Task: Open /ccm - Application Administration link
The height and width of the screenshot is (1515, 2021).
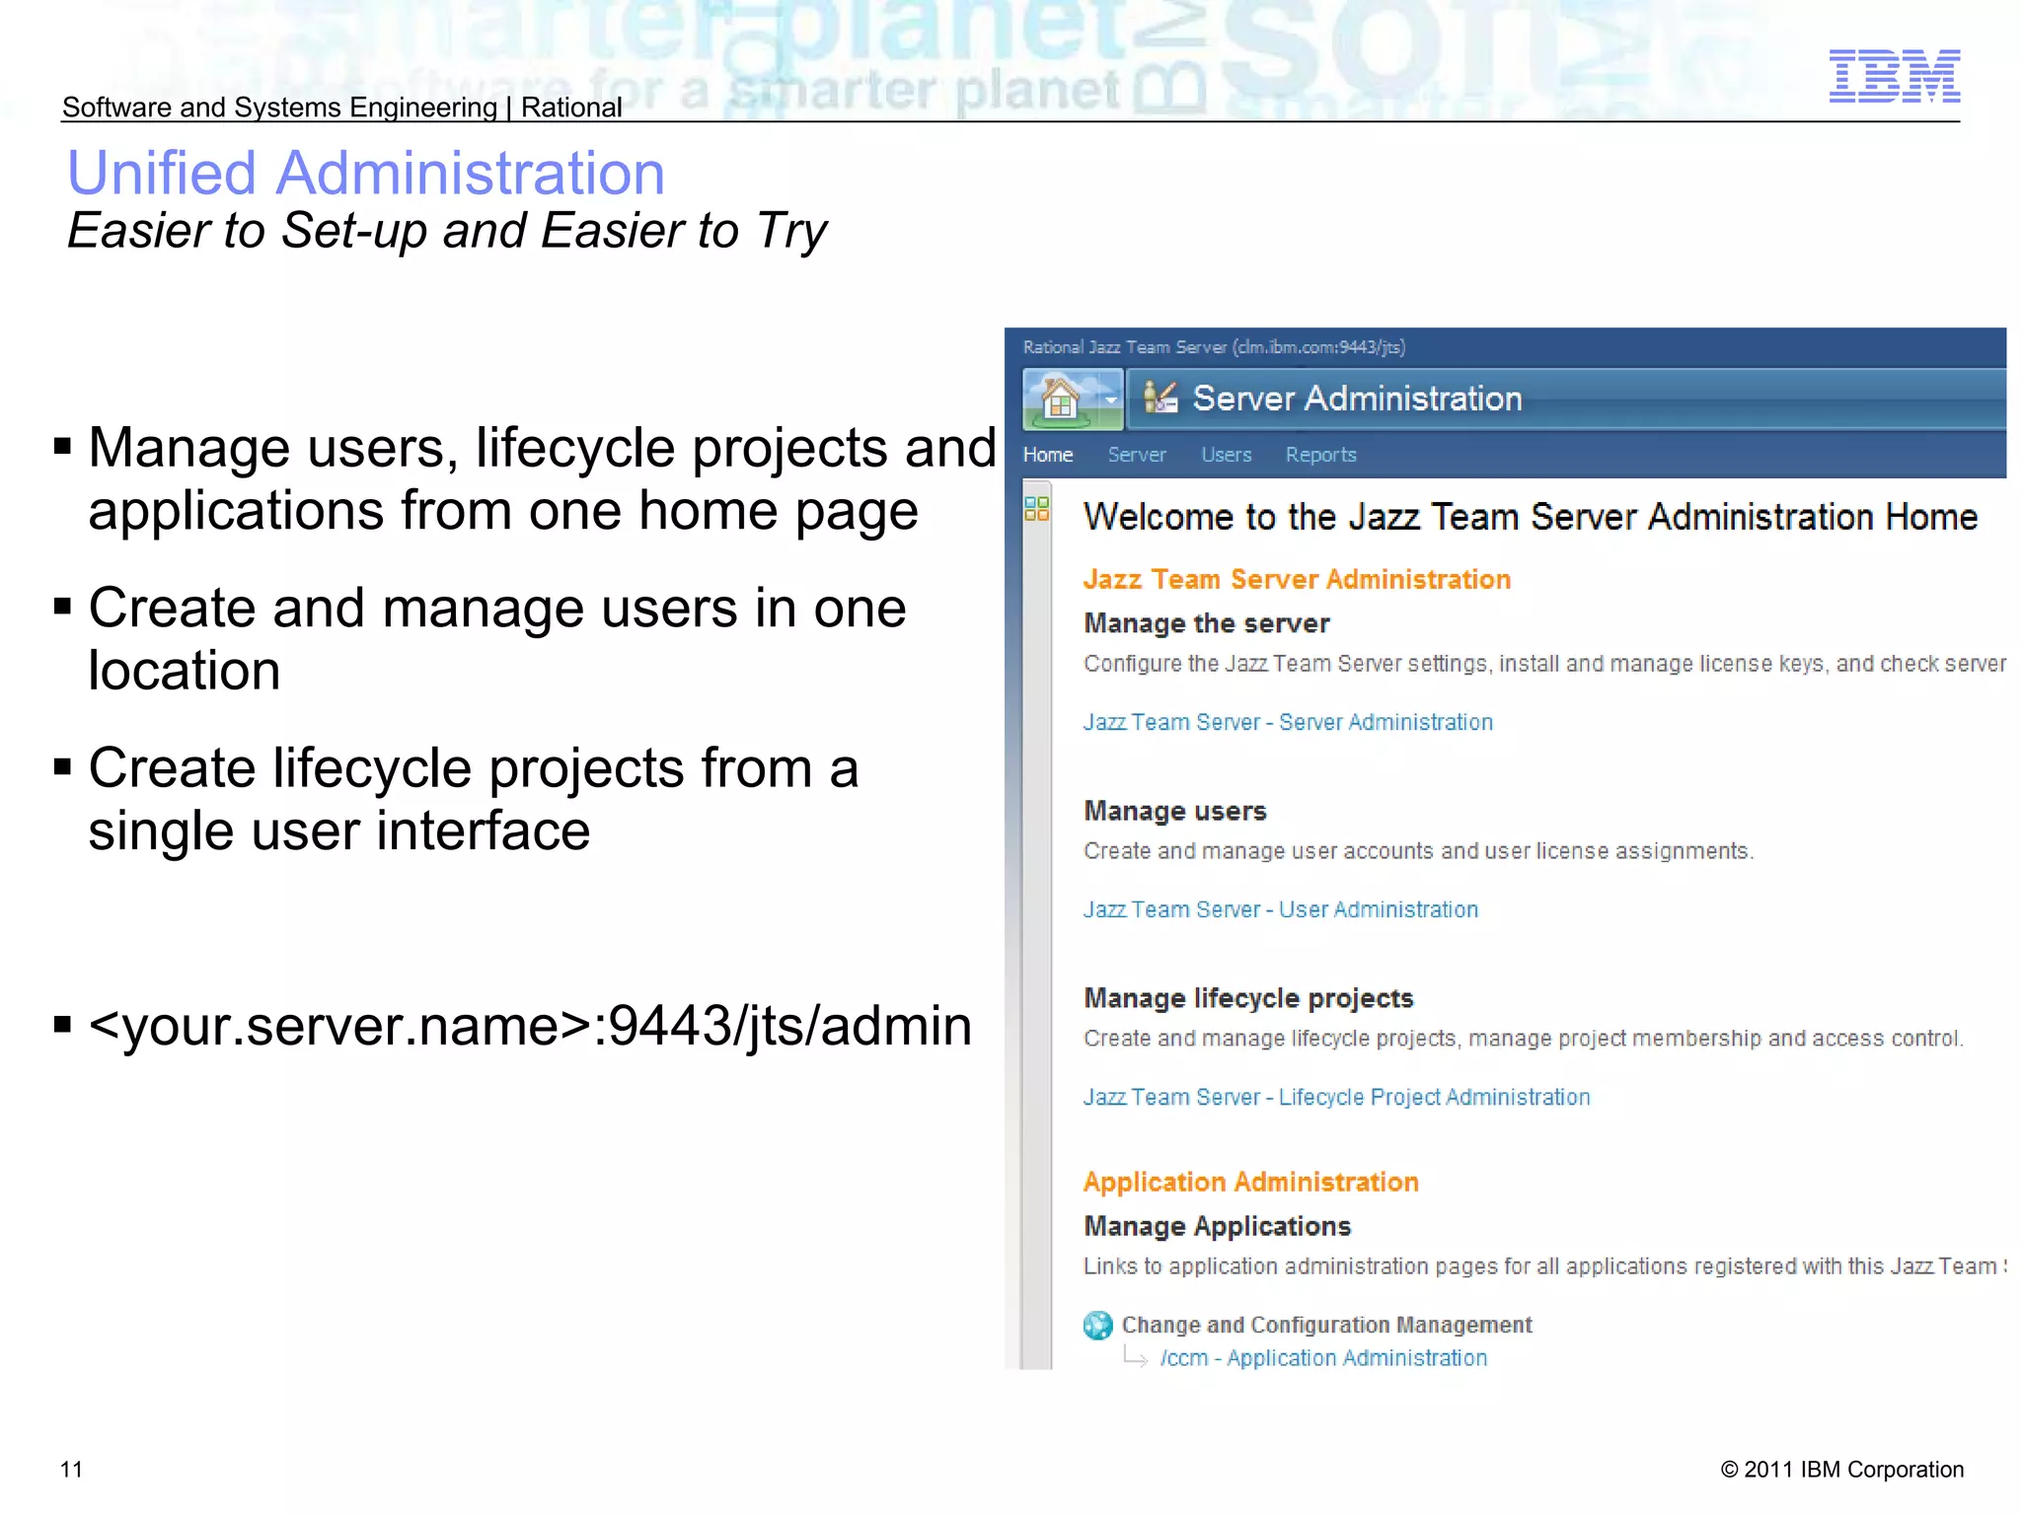Action: point(1324,1358)
